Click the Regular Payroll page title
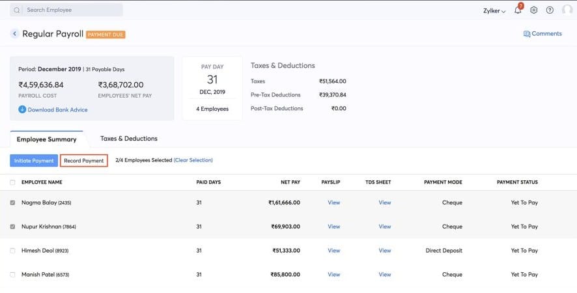Image resolution: width=577 pixels, height=293 pixels. tap(53, 34)
